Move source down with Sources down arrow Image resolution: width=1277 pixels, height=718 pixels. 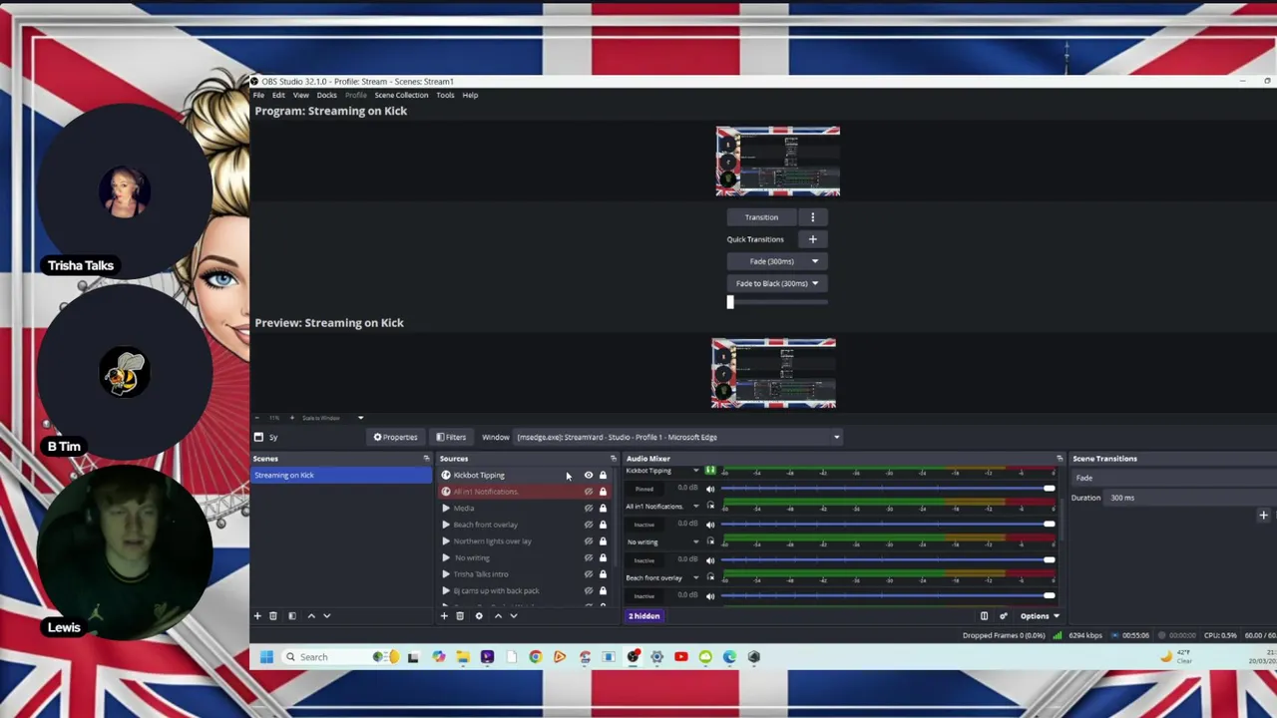click(514, 616)
